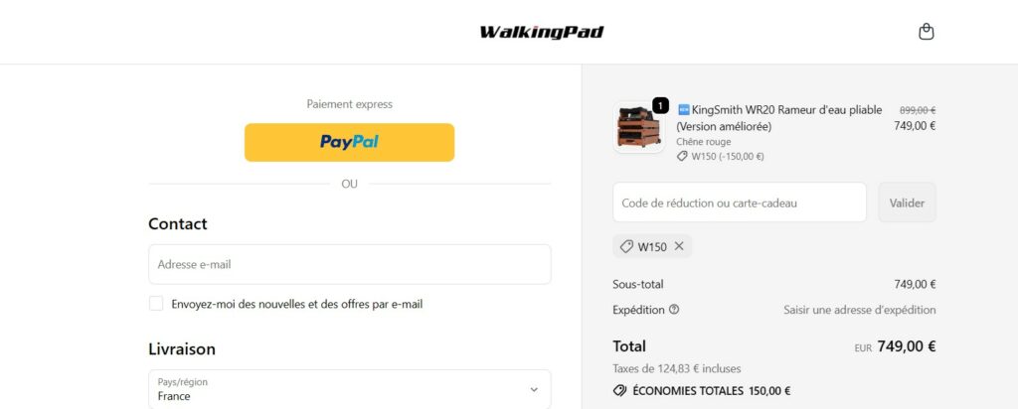
Task: Remove the W150 discount code
Action: coord(679,246)
